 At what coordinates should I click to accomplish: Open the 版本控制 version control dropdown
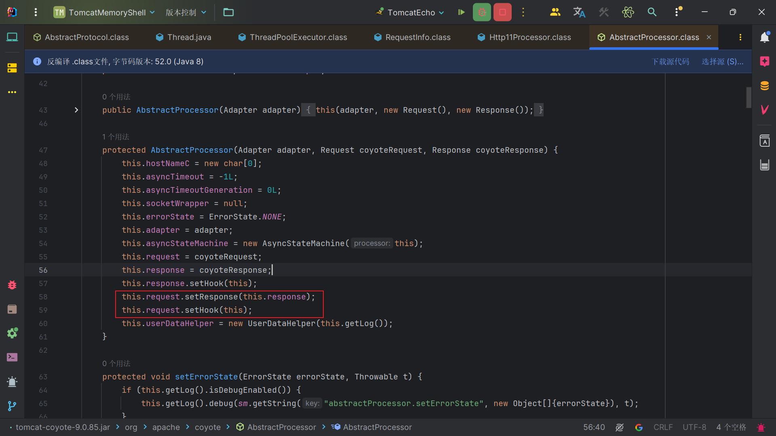pos(186,12)
